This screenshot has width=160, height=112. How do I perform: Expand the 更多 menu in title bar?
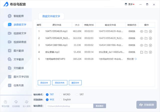click(x=129, y=4)
